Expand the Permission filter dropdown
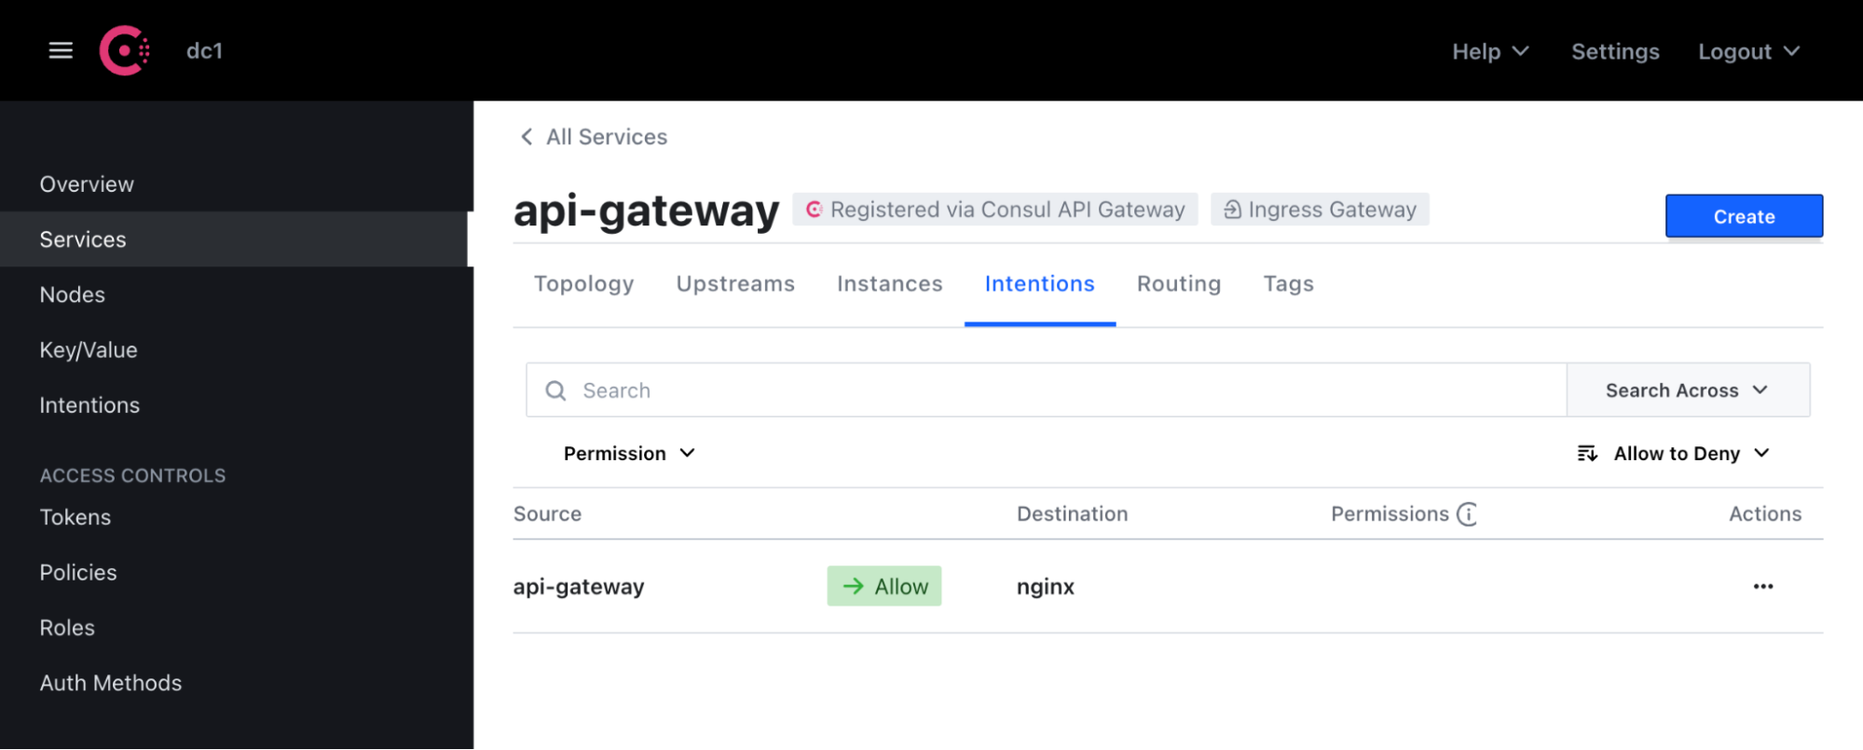 [629, 453]
